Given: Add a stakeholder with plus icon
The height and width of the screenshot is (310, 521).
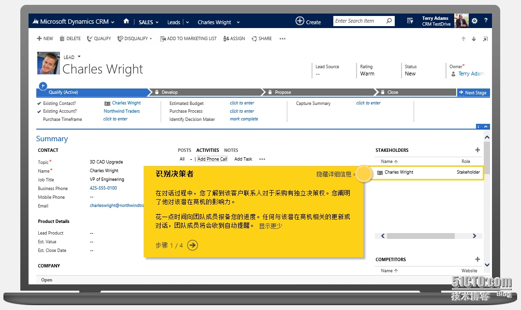Looking at the screenshot, I should pyautogui.click(x=477, y=150).
